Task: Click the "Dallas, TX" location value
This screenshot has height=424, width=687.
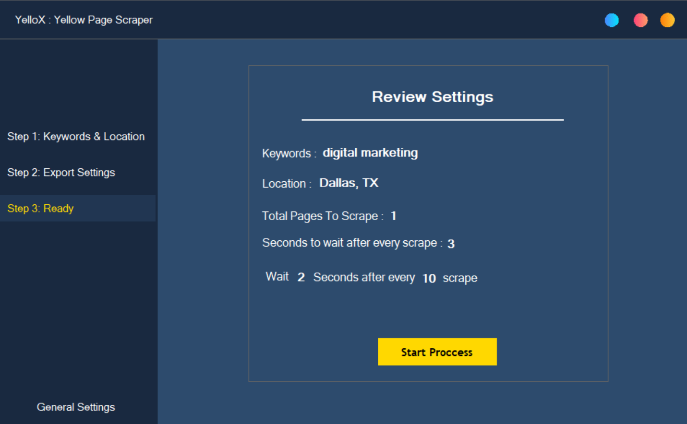Action: click(x=349, y=183)
